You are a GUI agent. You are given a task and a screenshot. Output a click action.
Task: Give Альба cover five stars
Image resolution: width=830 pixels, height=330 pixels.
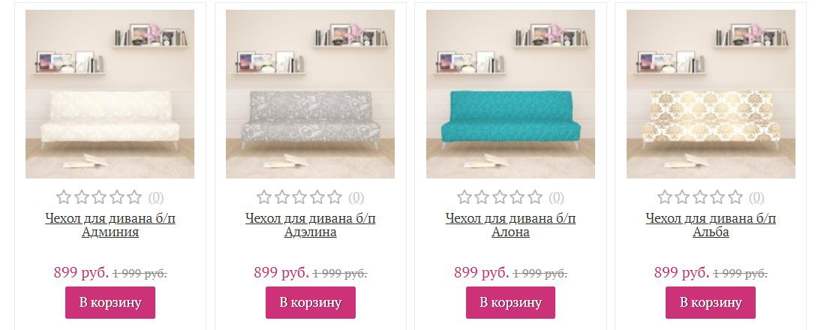[x=735, y=197]
